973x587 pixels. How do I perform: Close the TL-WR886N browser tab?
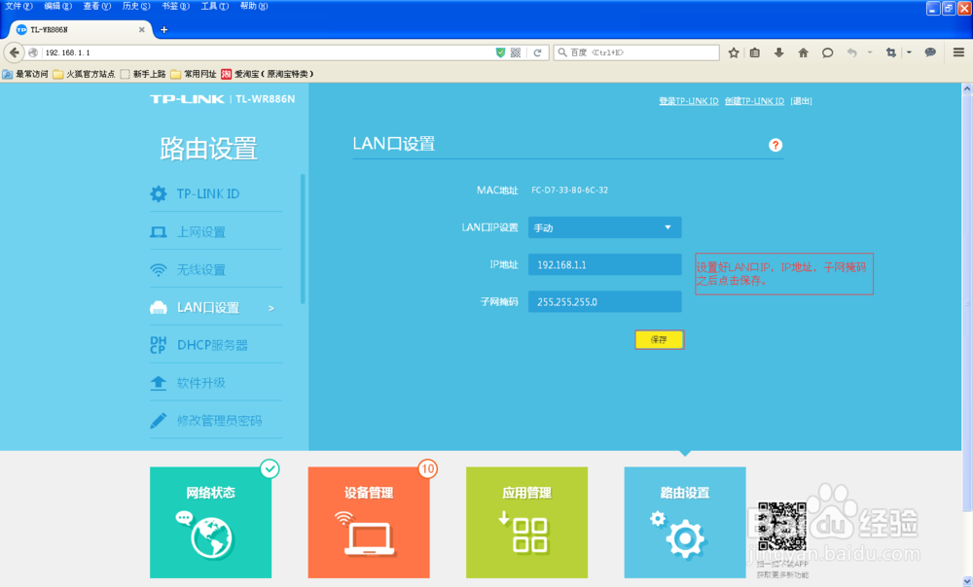coord(141,30)
